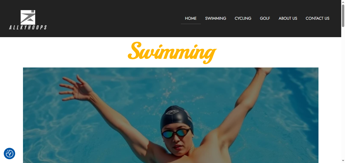The height and width of the screenshot is (163, 345).
Task: Open the About Us page
Action: coord(288,18)
